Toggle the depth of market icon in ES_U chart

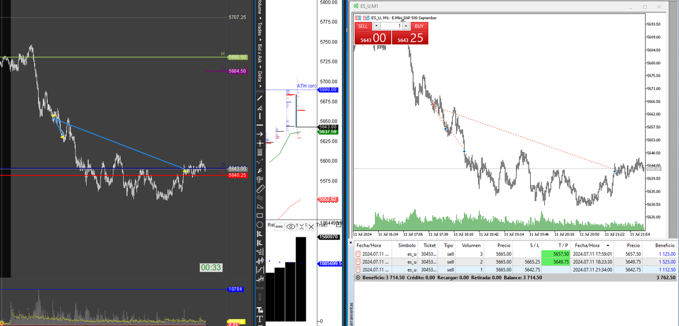pyautogui.click(x=366, y=18)
